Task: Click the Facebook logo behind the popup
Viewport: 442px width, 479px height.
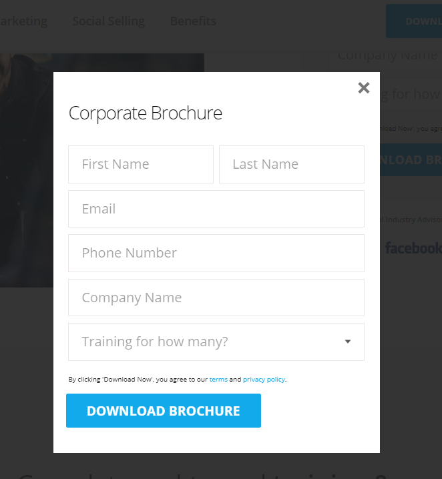Action: tap(413, 248)
